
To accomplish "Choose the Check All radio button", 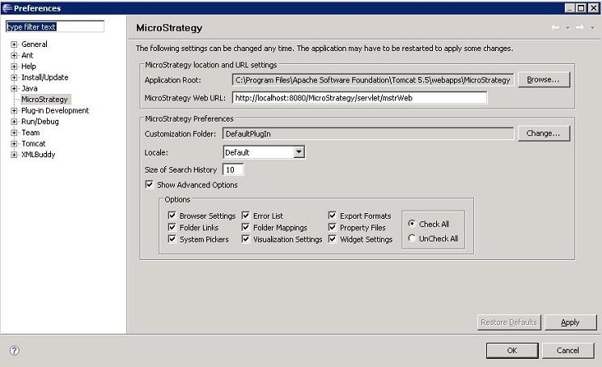I will point(413,224).
